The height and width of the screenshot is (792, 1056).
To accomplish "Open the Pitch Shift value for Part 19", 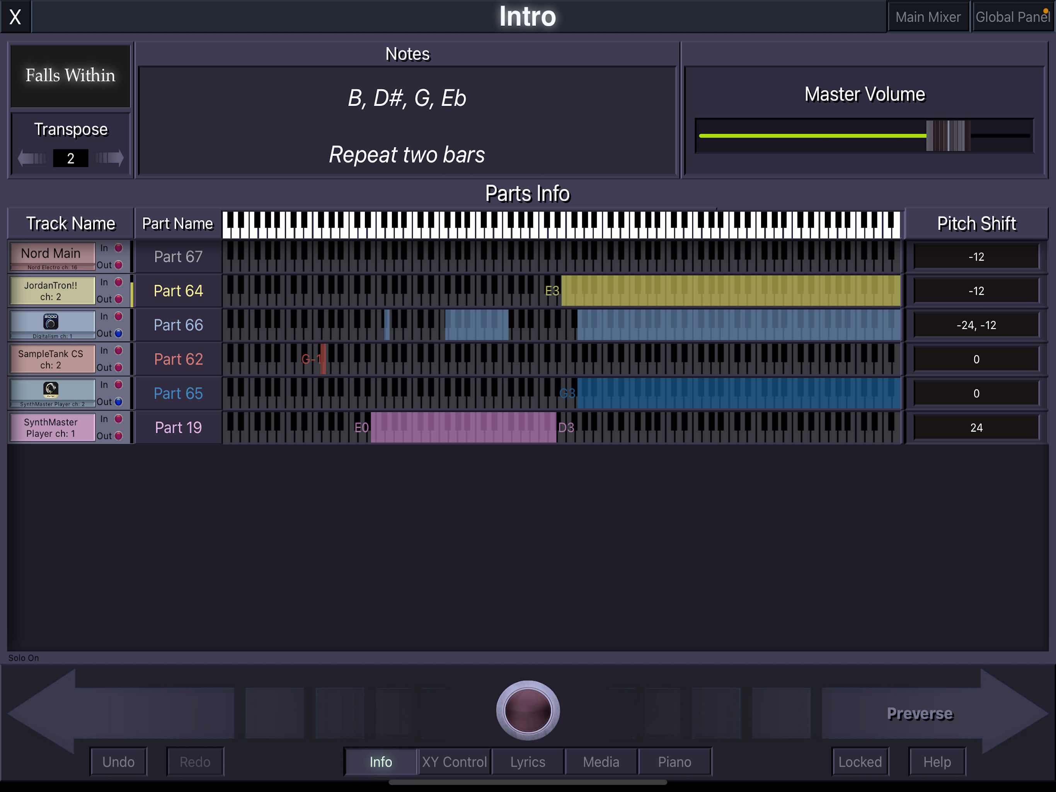I will (x=976, y=428).
